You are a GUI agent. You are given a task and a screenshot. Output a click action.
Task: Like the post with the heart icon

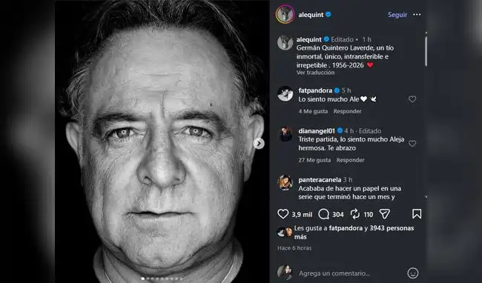283,214
